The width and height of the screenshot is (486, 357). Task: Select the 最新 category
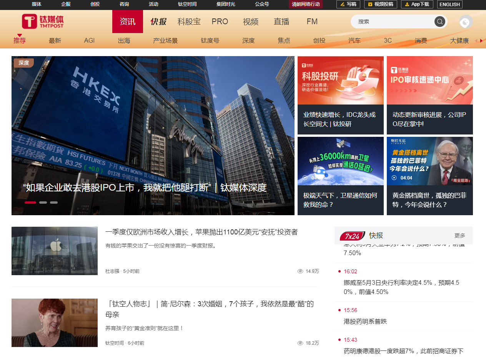(55, 40)
